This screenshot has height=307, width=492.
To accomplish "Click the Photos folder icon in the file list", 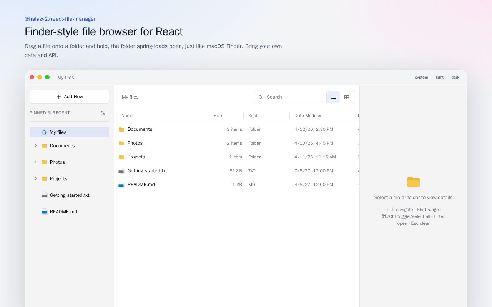I will click(121, 143).
